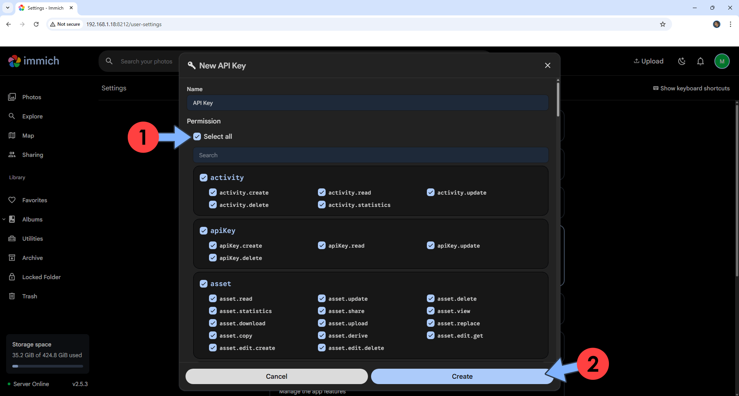Disable the activity.statistics permission

pos(322,205)
